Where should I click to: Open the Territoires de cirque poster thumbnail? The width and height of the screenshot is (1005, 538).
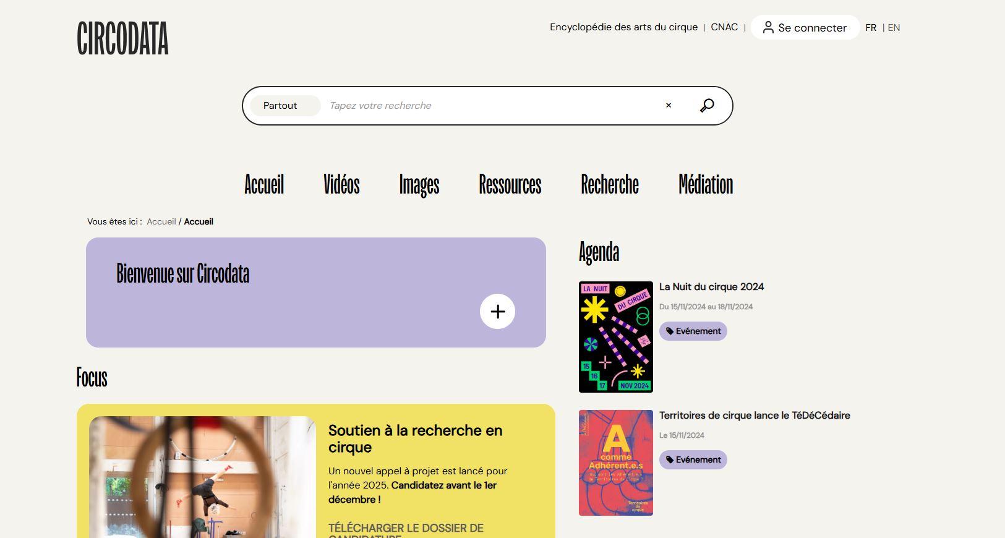616,463
